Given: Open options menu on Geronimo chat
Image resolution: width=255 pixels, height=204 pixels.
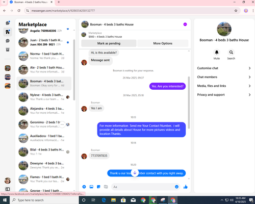Looking at the screenshot, I should (x=62, y=124).
